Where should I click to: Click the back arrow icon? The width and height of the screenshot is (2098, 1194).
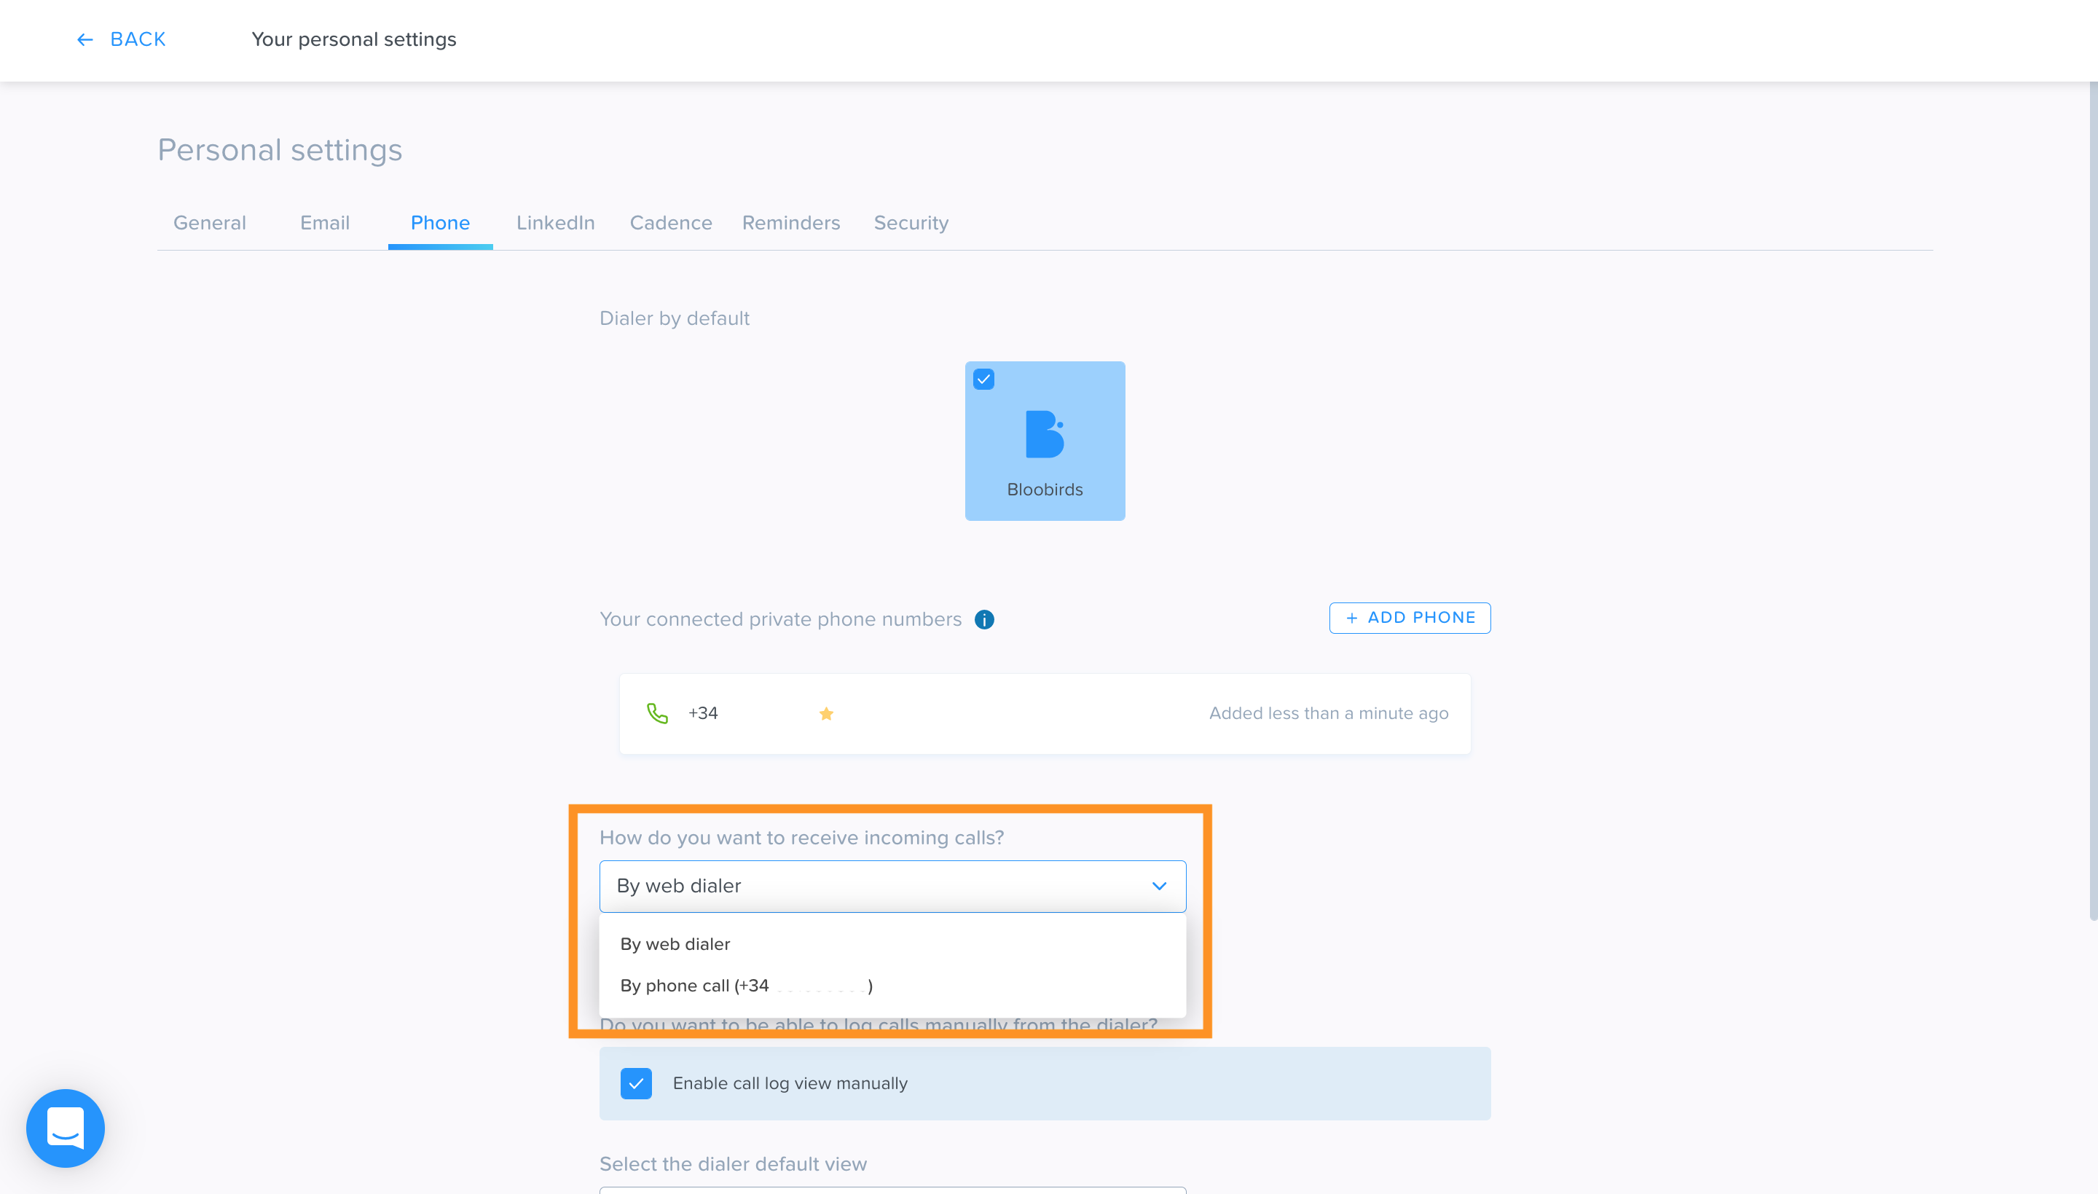[85, 39]
